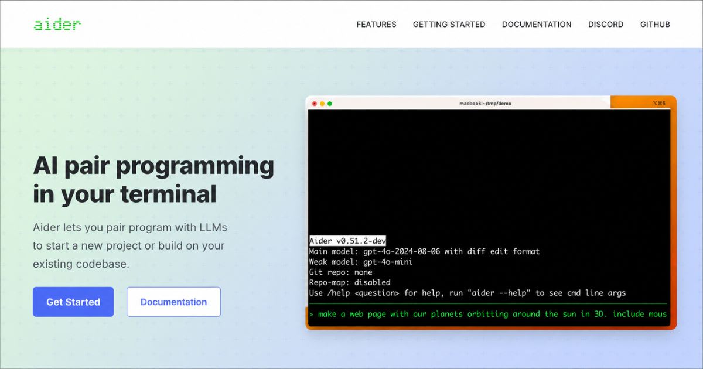Click the Repo-map: disabled line
The image size is (703, 369).
(x=350, y=282)
